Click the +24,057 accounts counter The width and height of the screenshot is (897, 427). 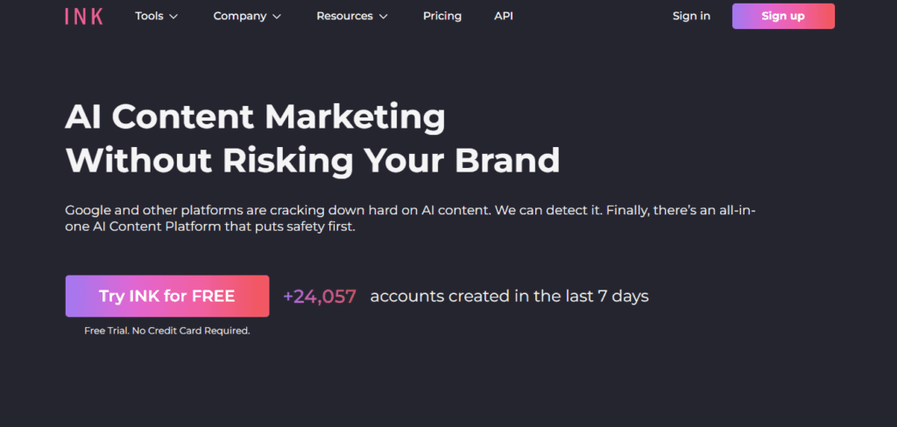tap(319, 297)
